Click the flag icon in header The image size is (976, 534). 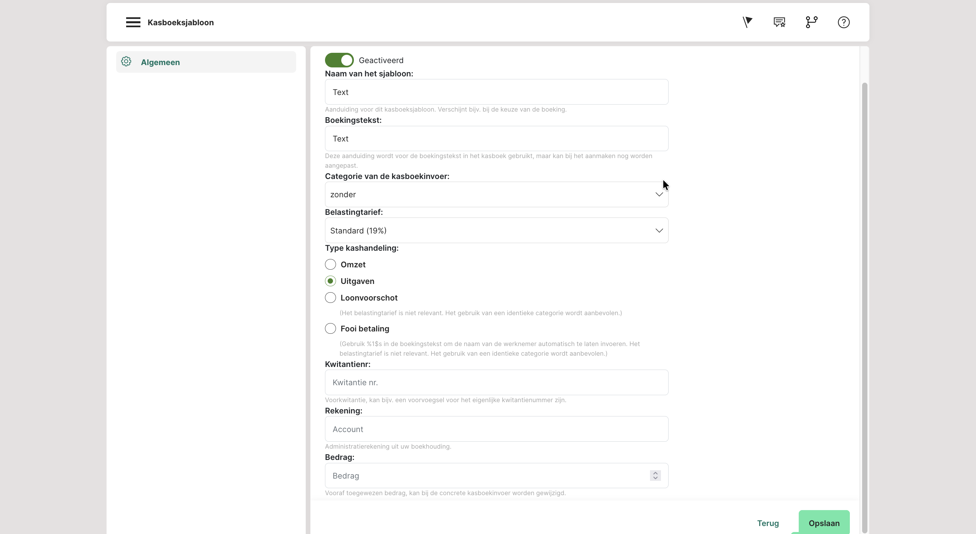click(747, 22)
